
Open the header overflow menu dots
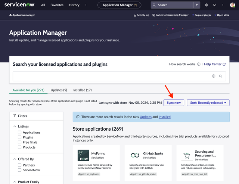pyautogui.click(x=223, y=5)
